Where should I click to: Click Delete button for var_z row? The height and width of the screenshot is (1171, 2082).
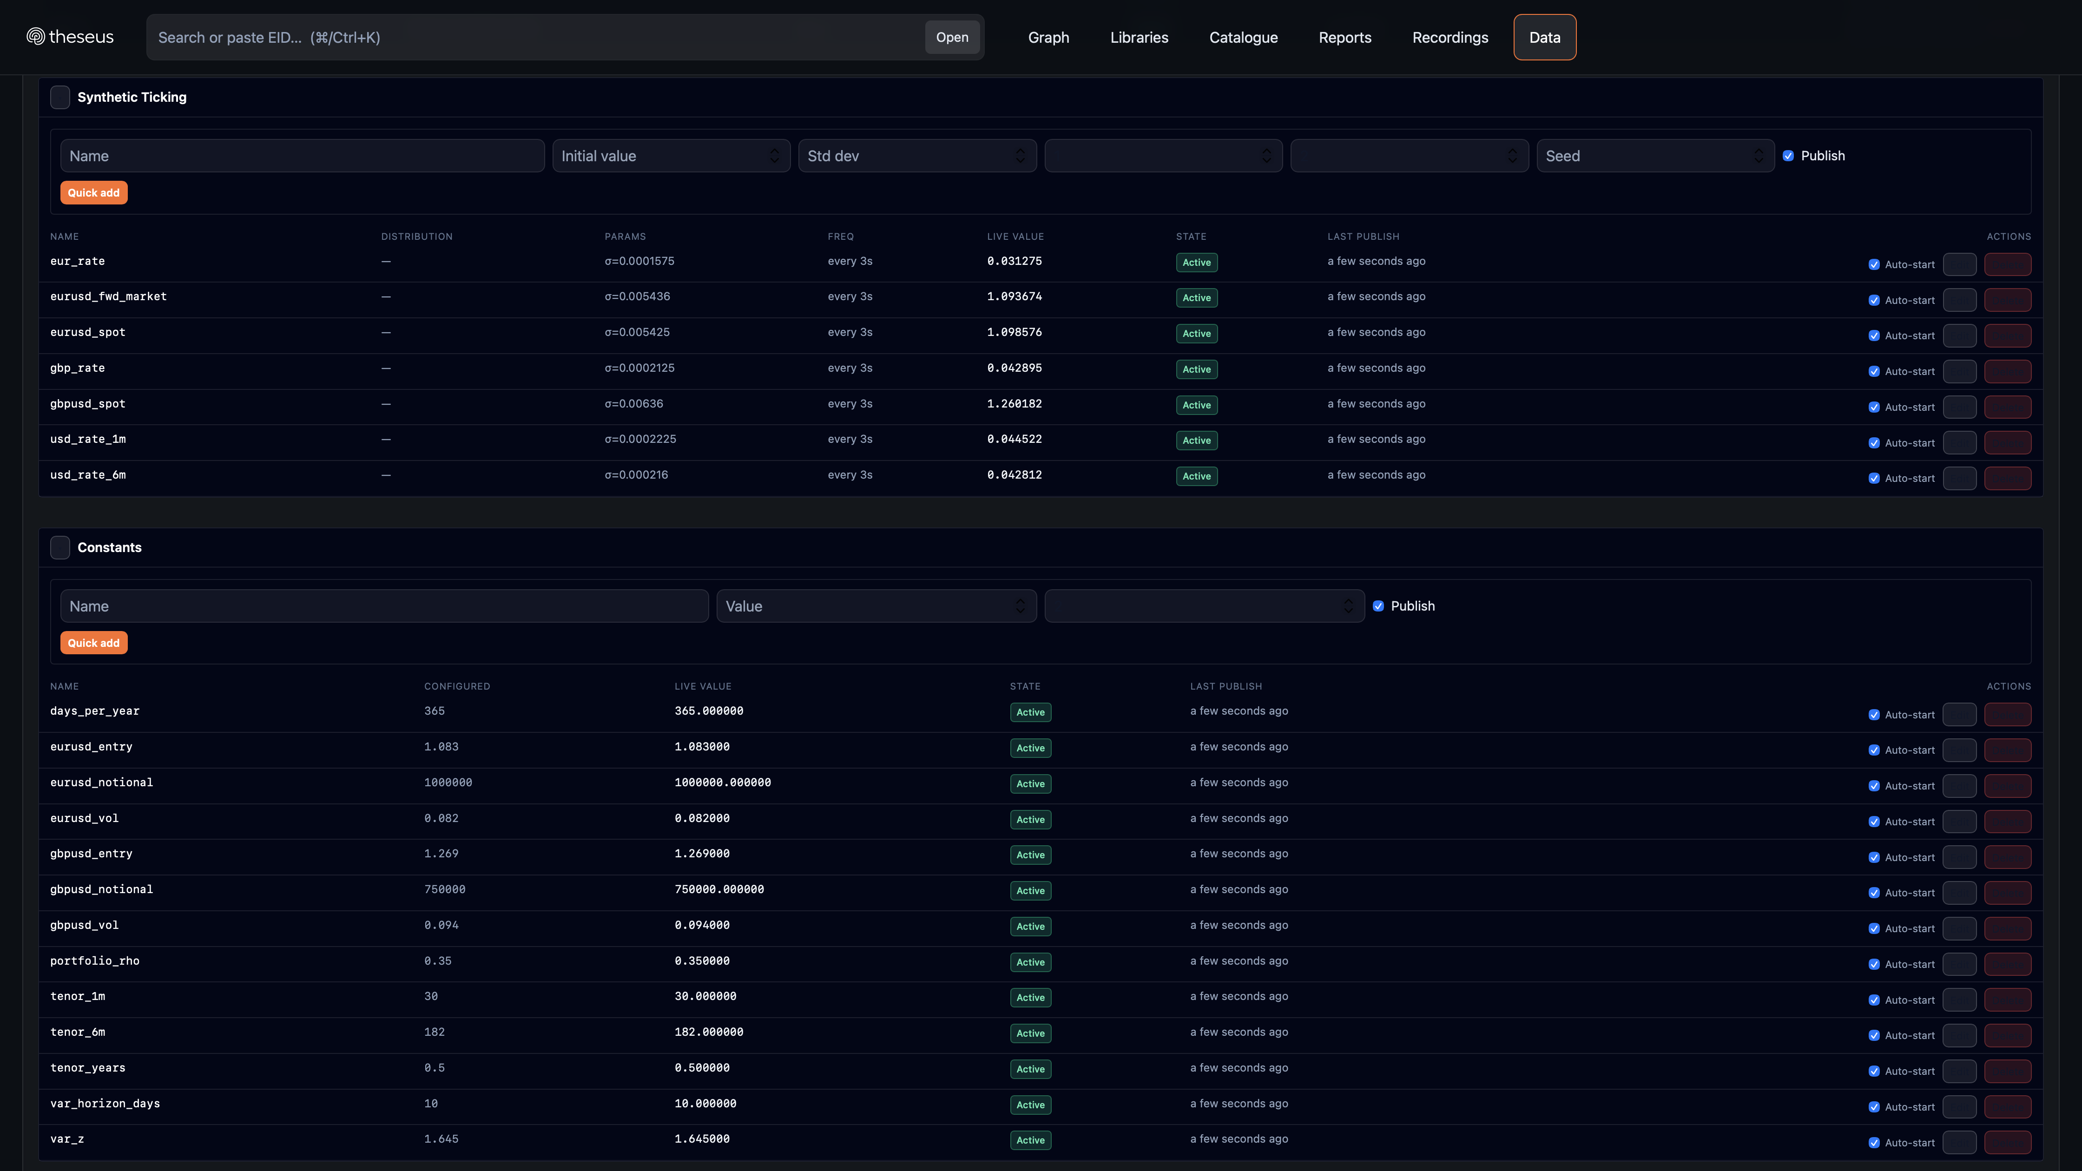coord(2008,1143)
